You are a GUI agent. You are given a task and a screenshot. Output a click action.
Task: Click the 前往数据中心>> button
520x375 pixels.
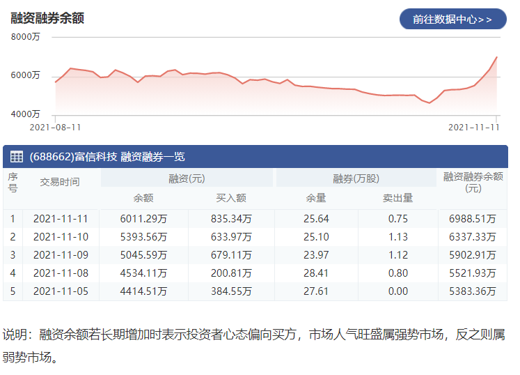[452, 19]
